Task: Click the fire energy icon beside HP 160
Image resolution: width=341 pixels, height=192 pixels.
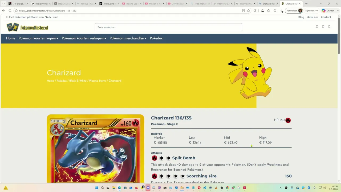Action: 288,120
